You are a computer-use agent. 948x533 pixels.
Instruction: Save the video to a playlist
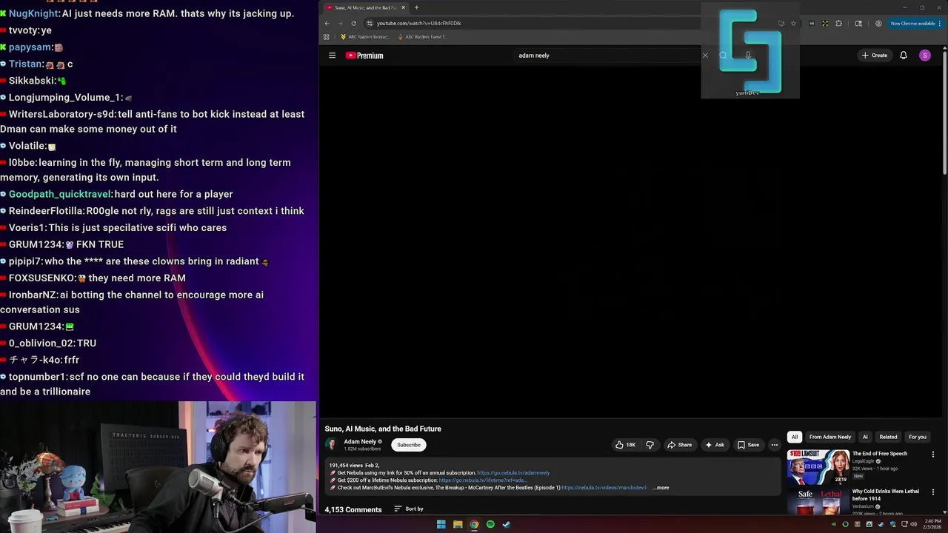(748, 445)
